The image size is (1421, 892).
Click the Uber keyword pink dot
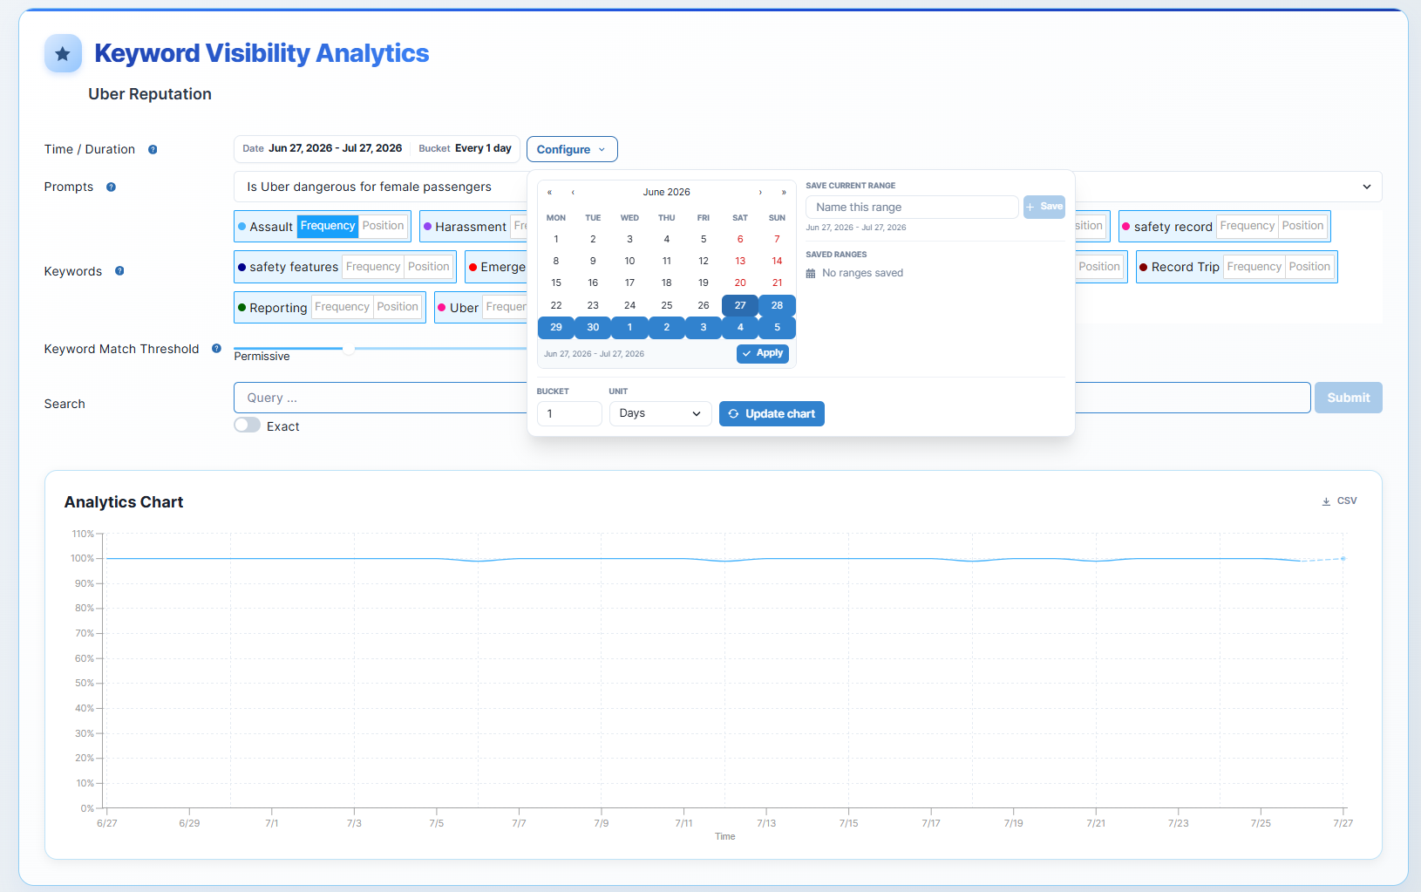[x=442, y=308]
